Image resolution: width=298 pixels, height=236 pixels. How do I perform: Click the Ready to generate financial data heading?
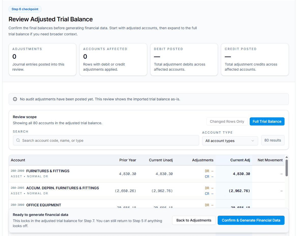click(40, 215)
